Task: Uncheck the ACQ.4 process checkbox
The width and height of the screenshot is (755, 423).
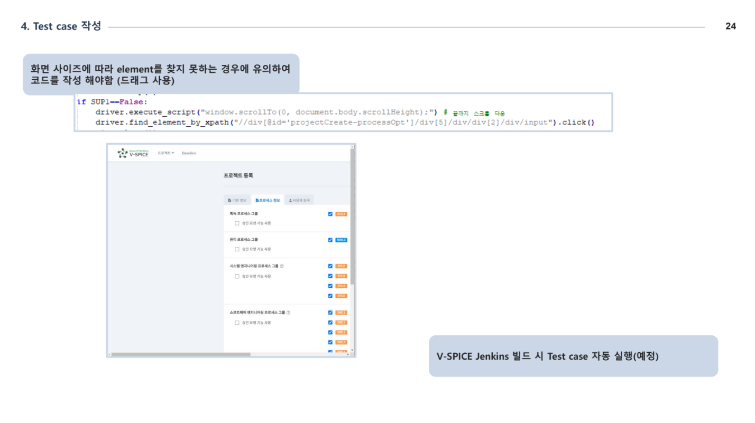Action: coord(329,214)
